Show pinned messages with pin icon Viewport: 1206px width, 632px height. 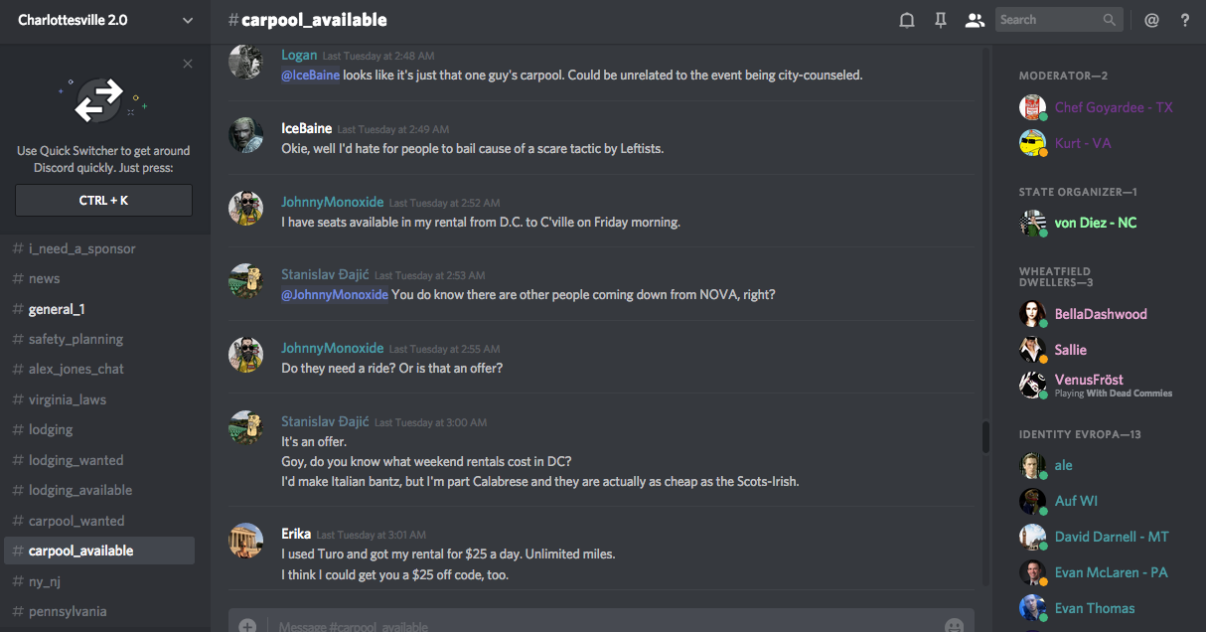[x=941, y=20]
